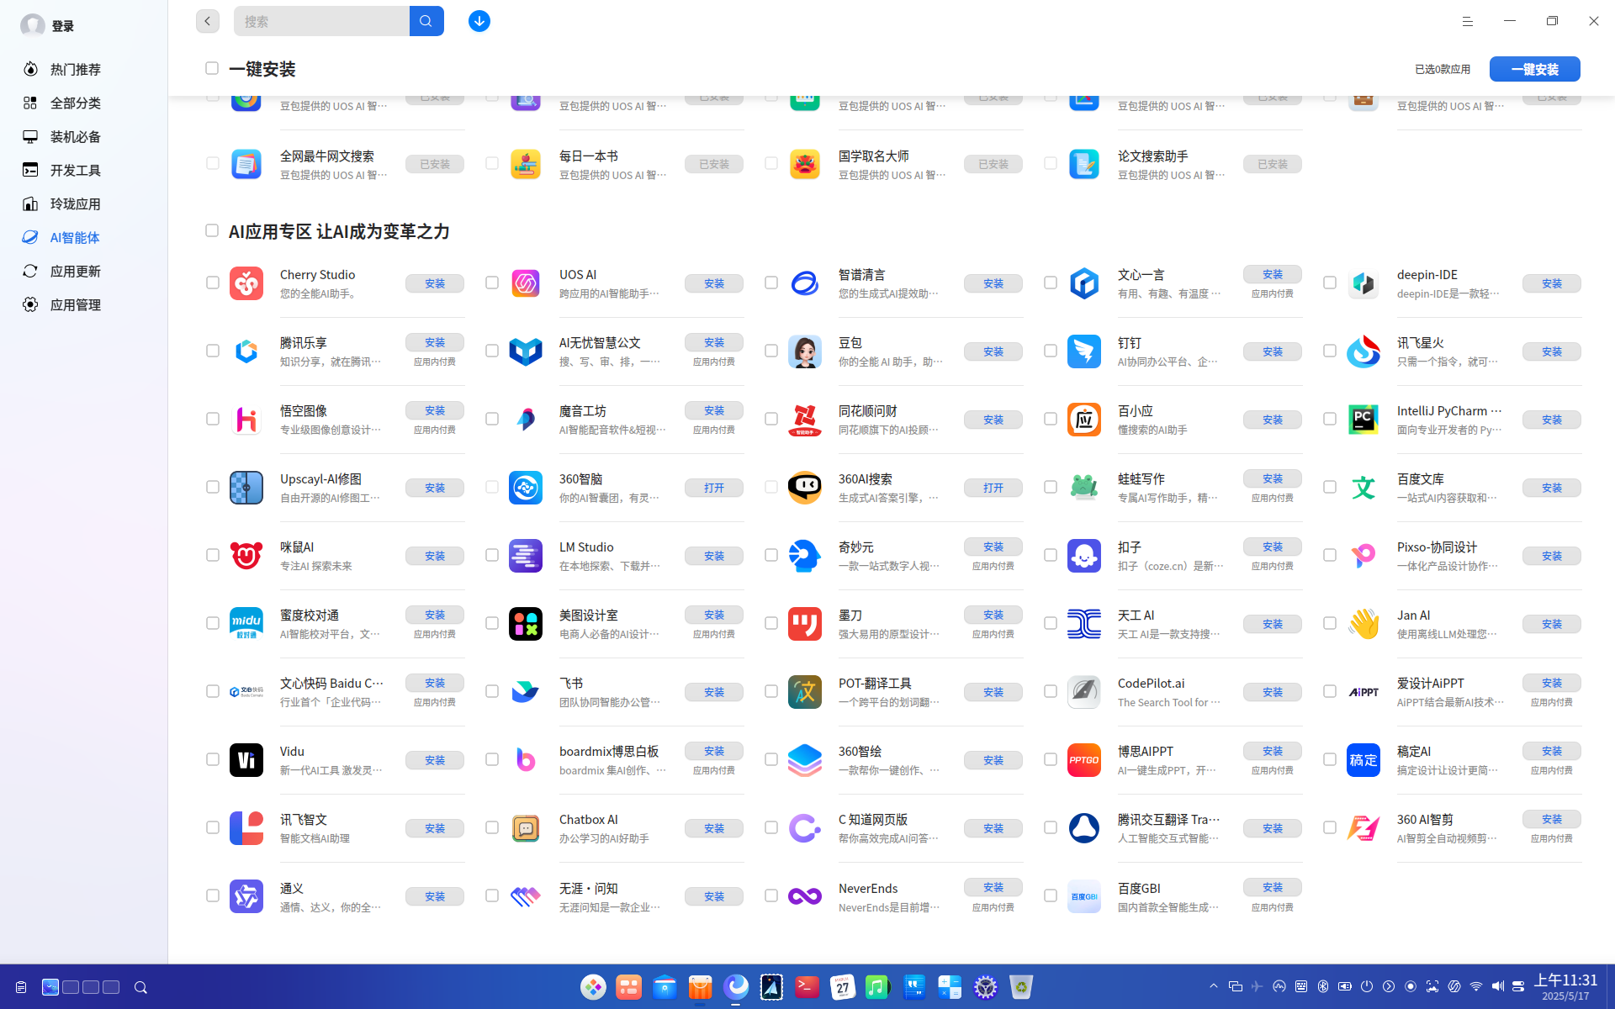
Task: Click the blue 一键安装 button
Action: [1535, 69]
